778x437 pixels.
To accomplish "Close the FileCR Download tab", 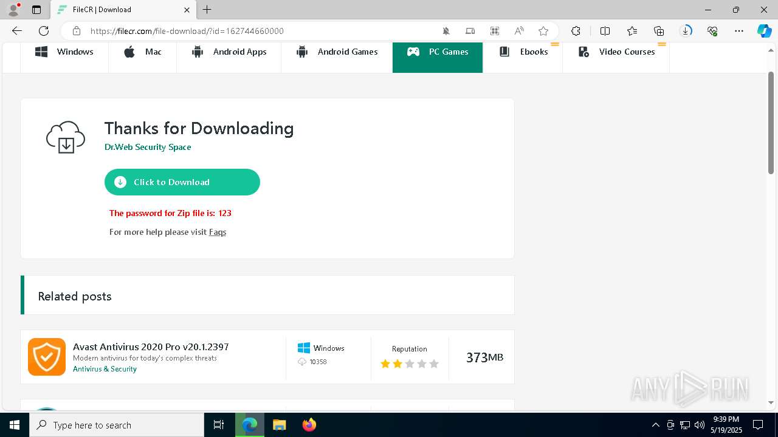I will pos(187,10).
